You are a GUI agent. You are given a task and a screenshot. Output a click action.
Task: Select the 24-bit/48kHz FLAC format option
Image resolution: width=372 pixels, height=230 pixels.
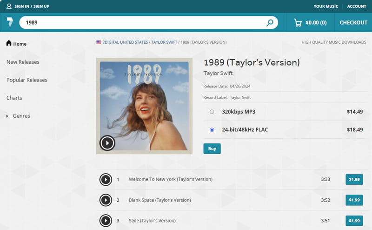[x=212, y=130]
